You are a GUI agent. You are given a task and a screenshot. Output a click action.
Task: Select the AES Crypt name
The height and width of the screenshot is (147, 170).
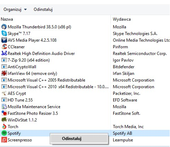(17, 93)
